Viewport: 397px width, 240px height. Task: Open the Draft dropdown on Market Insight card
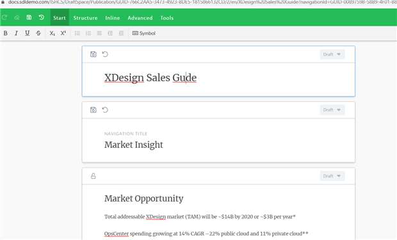coord(332,110)
